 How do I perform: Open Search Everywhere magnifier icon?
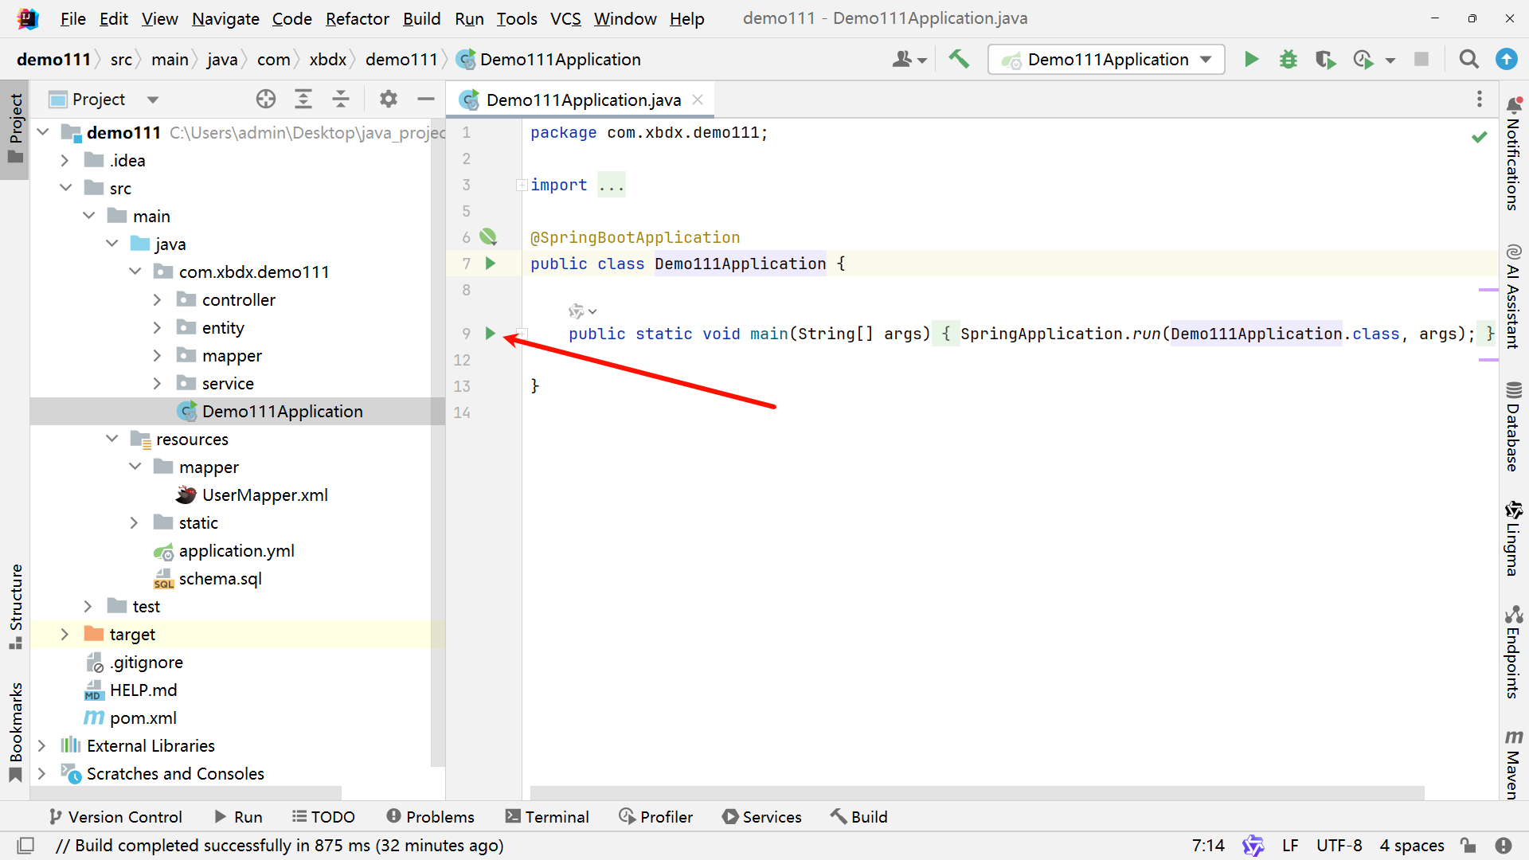coord(1468,60)
